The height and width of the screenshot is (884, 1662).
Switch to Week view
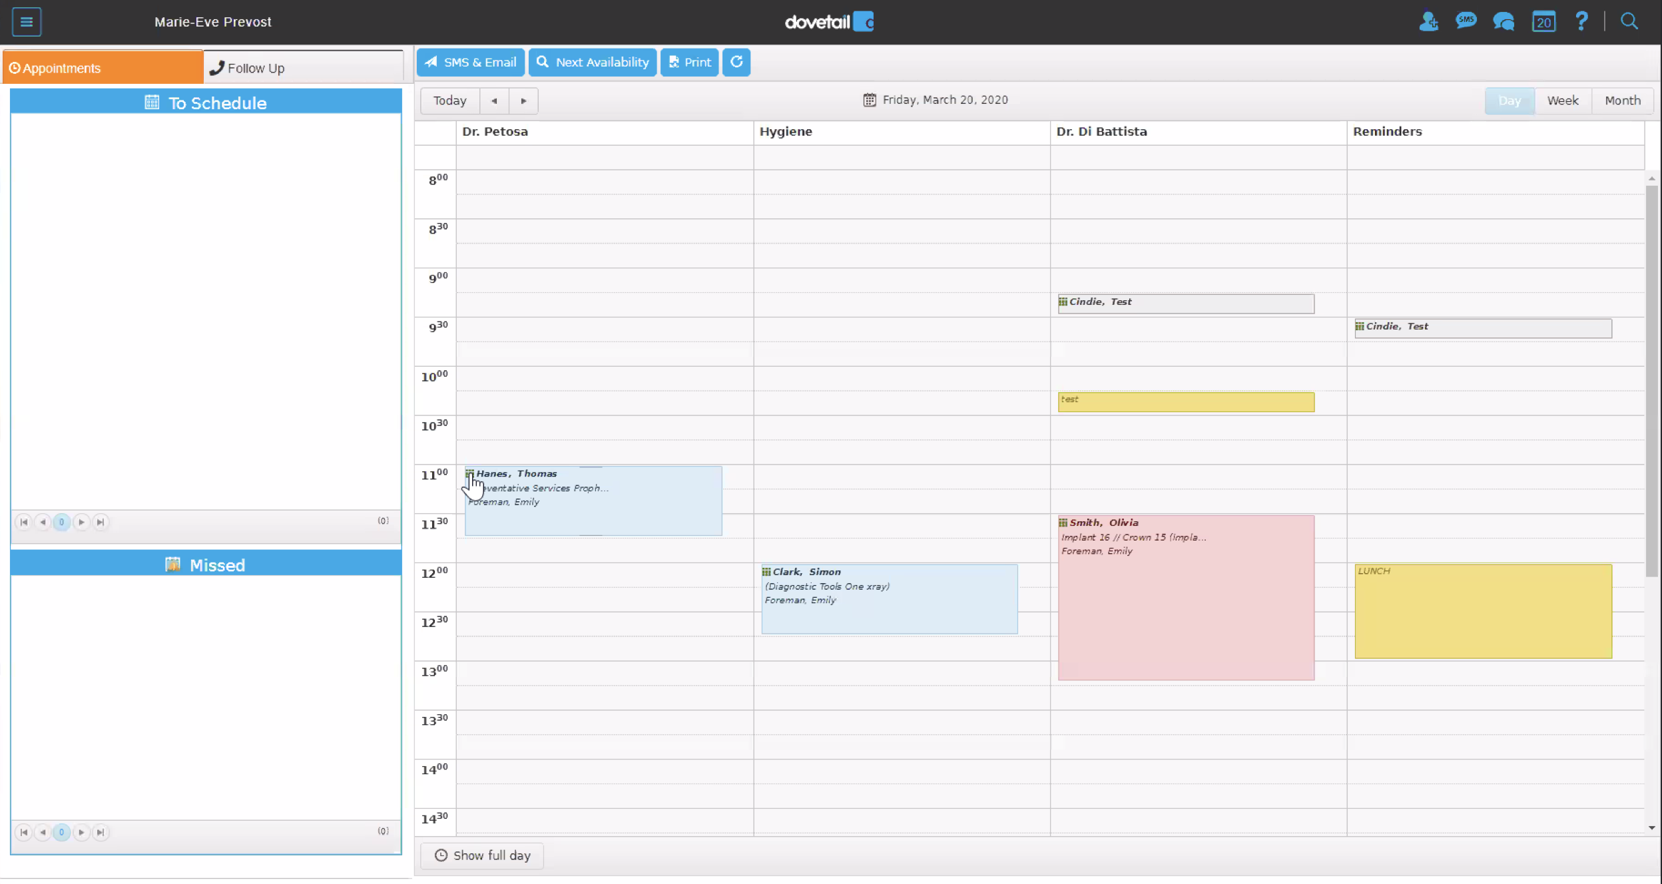coord(1562,101)
